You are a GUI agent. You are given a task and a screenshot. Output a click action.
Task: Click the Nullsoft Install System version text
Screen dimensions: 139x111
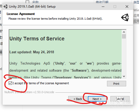[x=29, y=92]
